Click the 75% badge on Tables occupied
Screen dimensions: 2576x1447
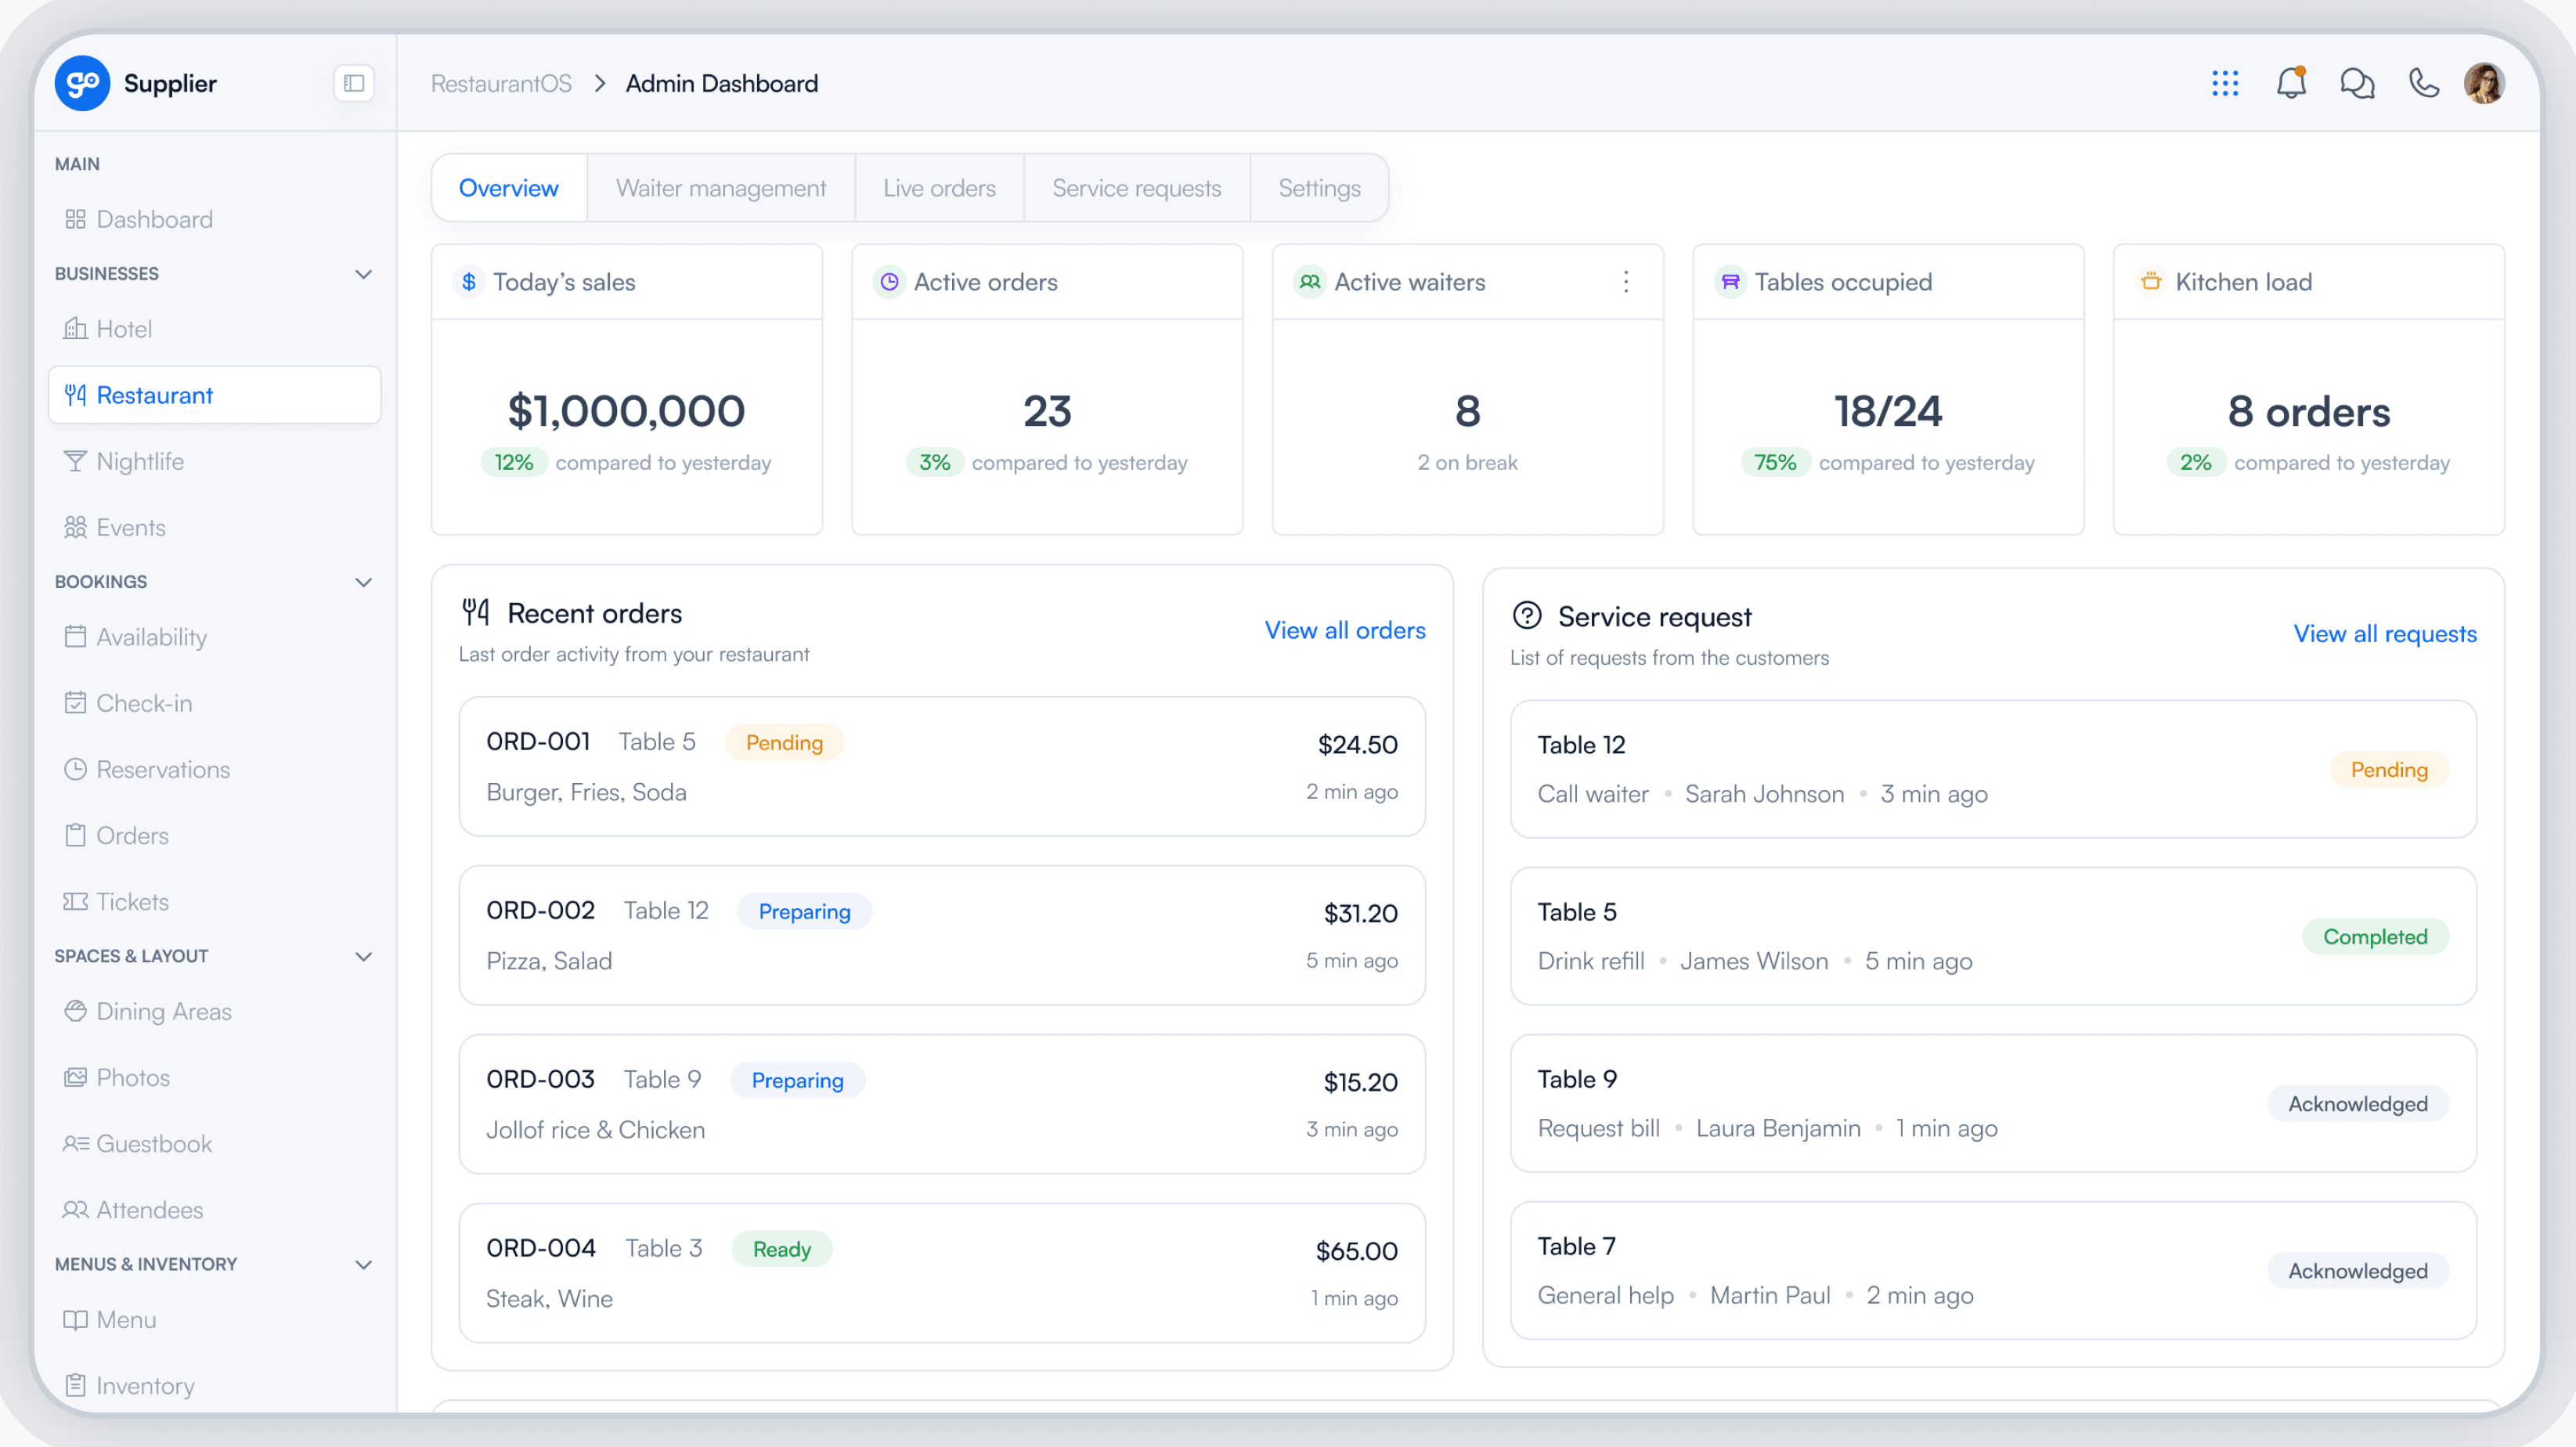point(1775,462)
